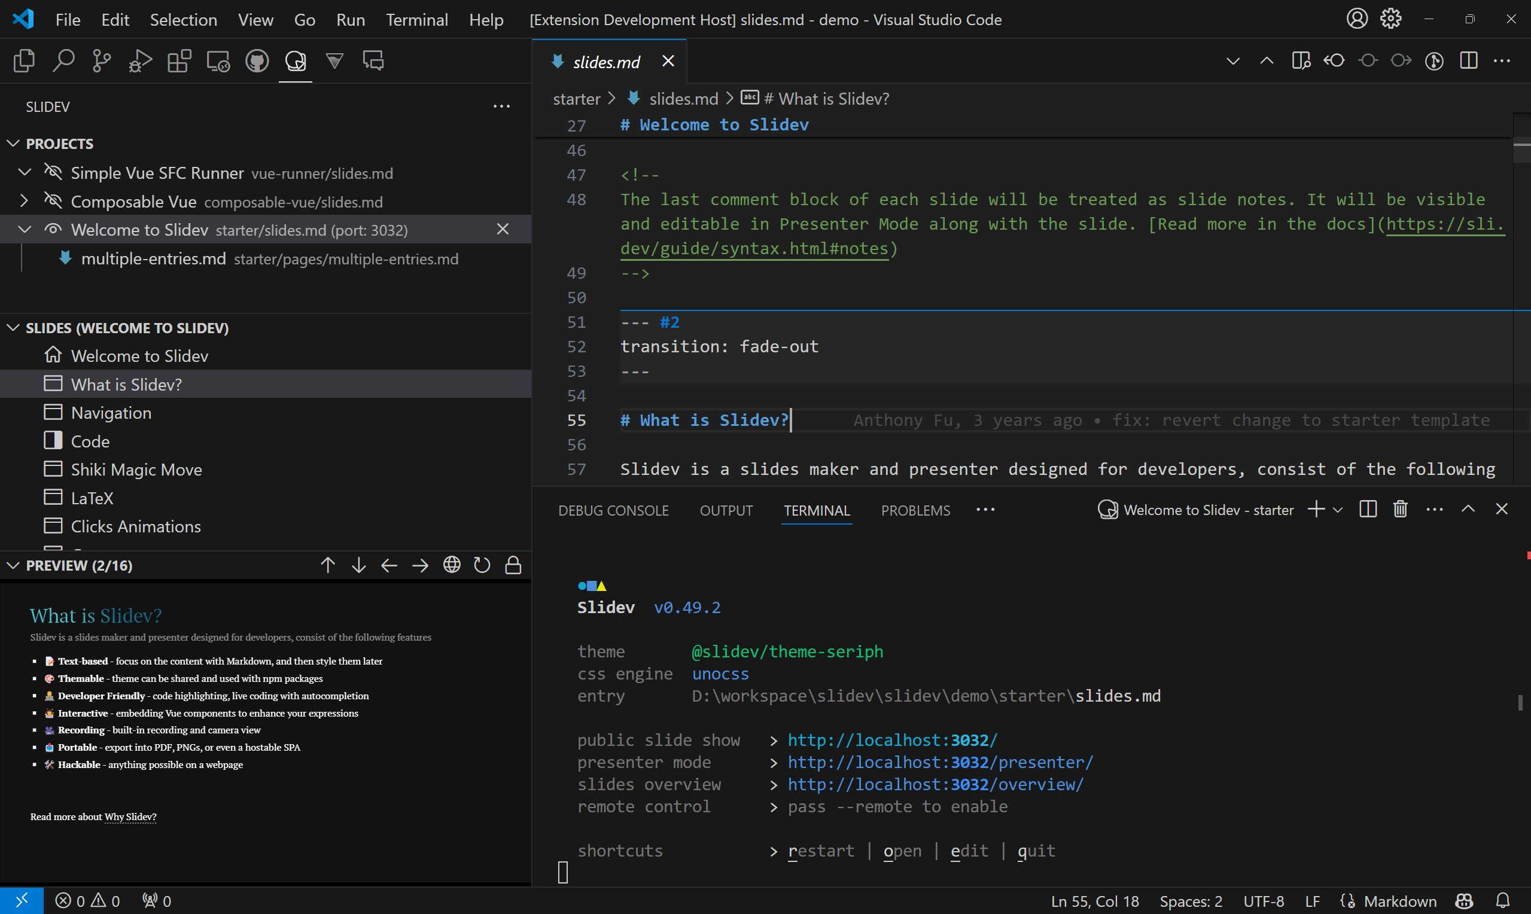Collapse the Simple Vue SFC Runner tree node
Viewport: 1531px width, 914px height.
point(25,172)
